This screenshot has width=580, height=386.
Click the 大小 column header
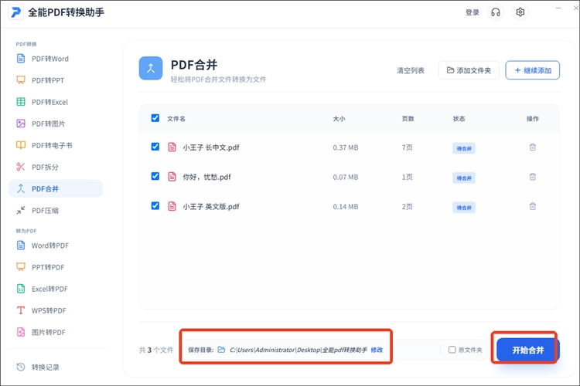click(x=339, y=119)
